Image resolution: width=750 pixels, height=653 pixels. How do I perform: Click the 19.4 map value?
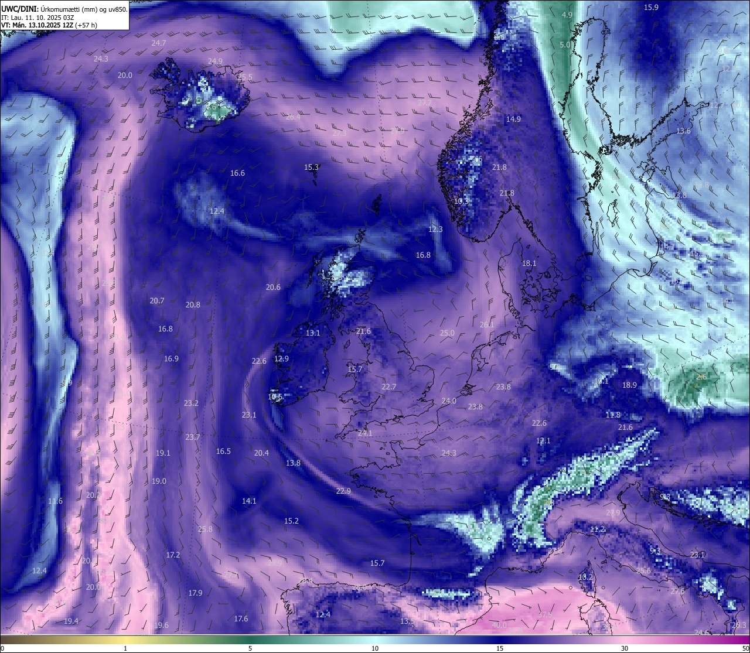(x=71, y=621)
